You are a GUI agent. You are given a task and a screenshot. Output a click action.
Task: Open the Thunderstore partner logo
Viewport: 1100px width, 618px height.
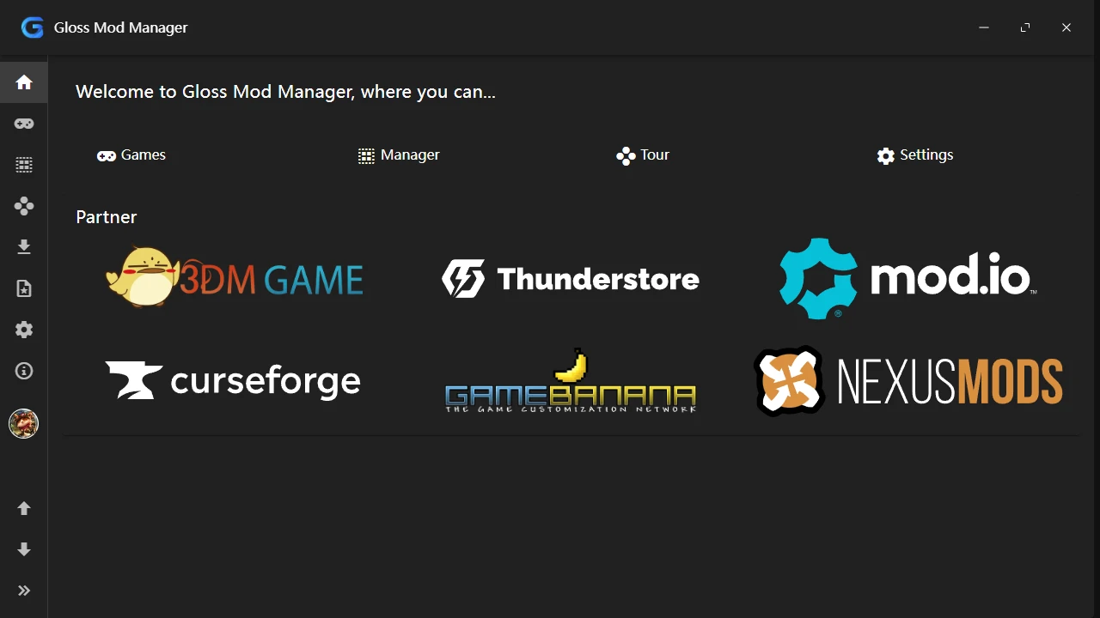pyautogui.click(x=571, y=279)
